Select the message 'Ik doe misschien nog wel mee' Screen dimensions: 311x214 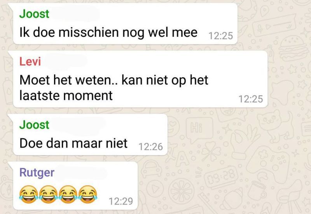[x=108, y=32]
